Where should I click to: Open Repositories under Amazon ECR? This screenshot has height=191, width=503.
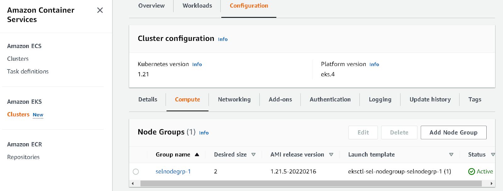click(23, 157)
